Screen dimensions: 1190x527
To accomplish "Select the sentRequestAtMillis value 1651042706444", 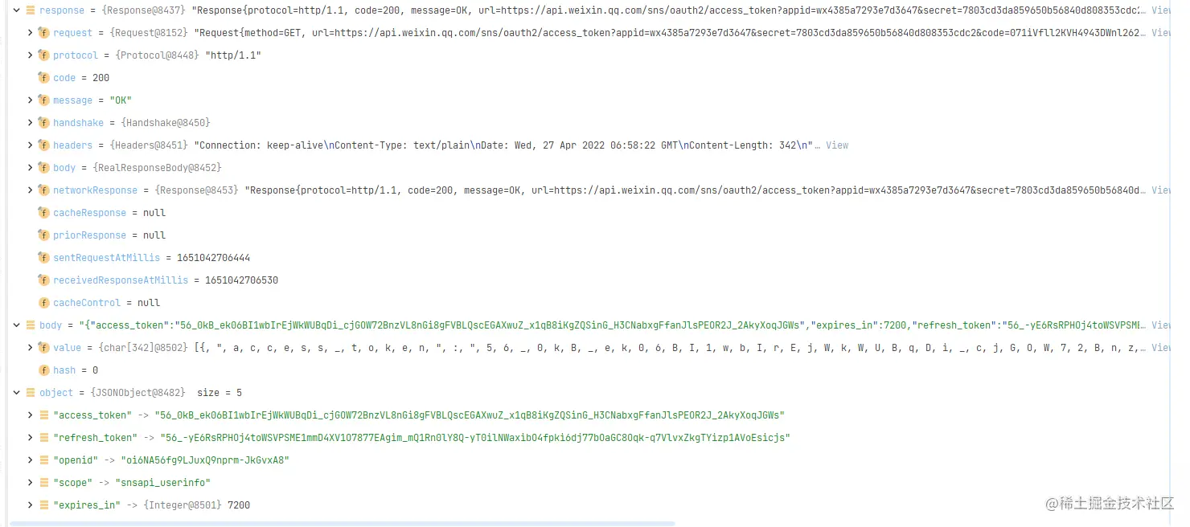I will click(x=213, y=258).
